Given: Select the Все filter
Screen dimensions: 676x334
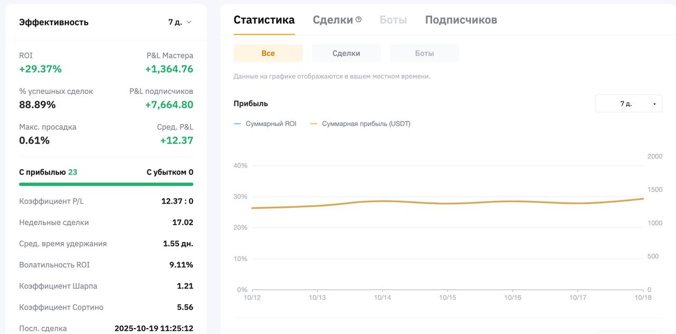Looking at the screenshot, I should (268, 53).
